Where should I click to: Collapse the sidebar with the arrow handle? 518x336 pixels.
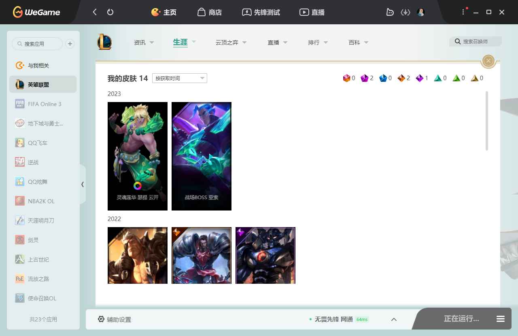(x=83, y=184)
